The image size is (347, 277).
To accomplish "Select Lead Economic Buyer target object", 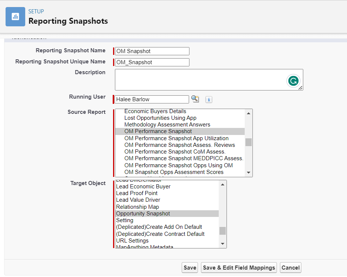I will click(x=143, y=187).
